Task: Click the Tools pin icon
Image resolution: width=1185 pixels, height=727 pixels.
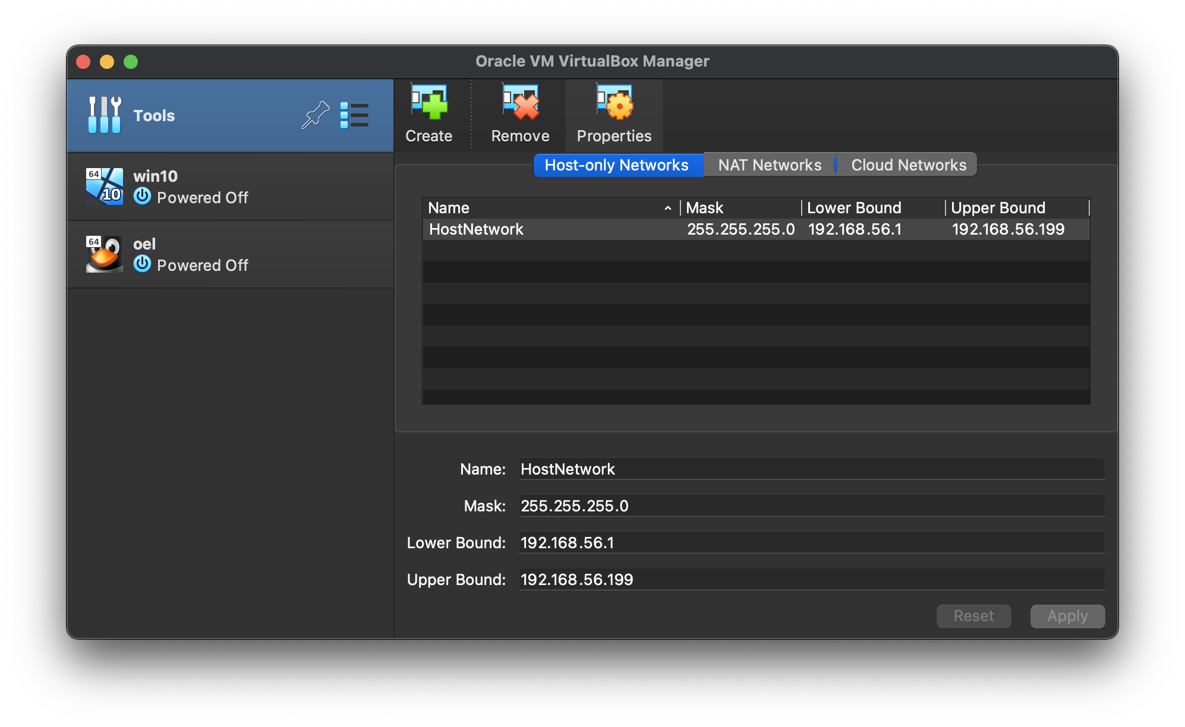Action: pos(315,115)
